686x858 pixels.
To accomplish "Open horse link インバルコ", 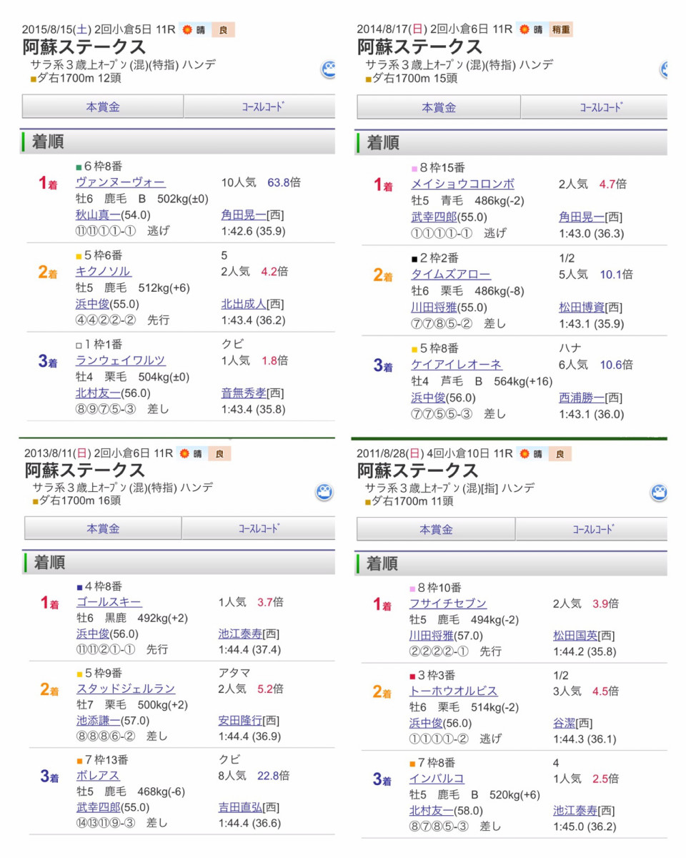I will [437, 779].
